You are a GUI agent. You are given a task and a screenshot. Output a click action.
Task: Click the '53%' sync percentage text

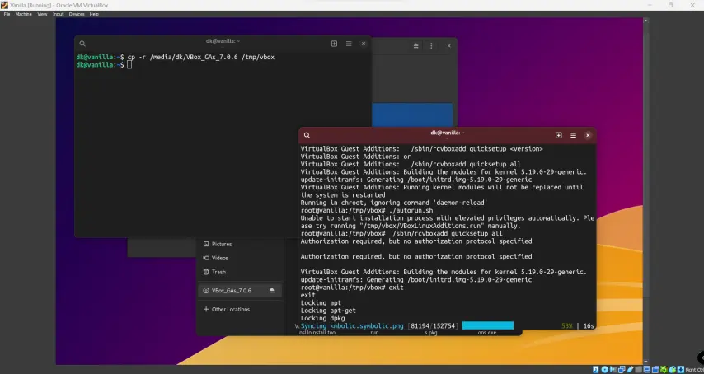tap(566, 326)
